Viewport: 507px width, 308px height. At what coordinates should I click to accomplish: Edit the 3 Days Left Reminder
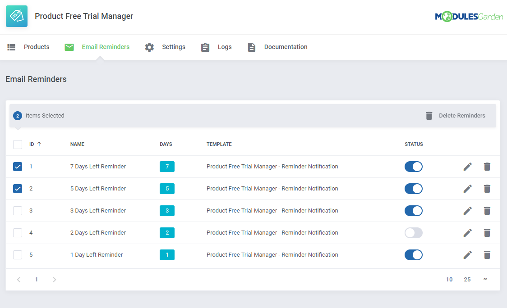tap(468, 211)
